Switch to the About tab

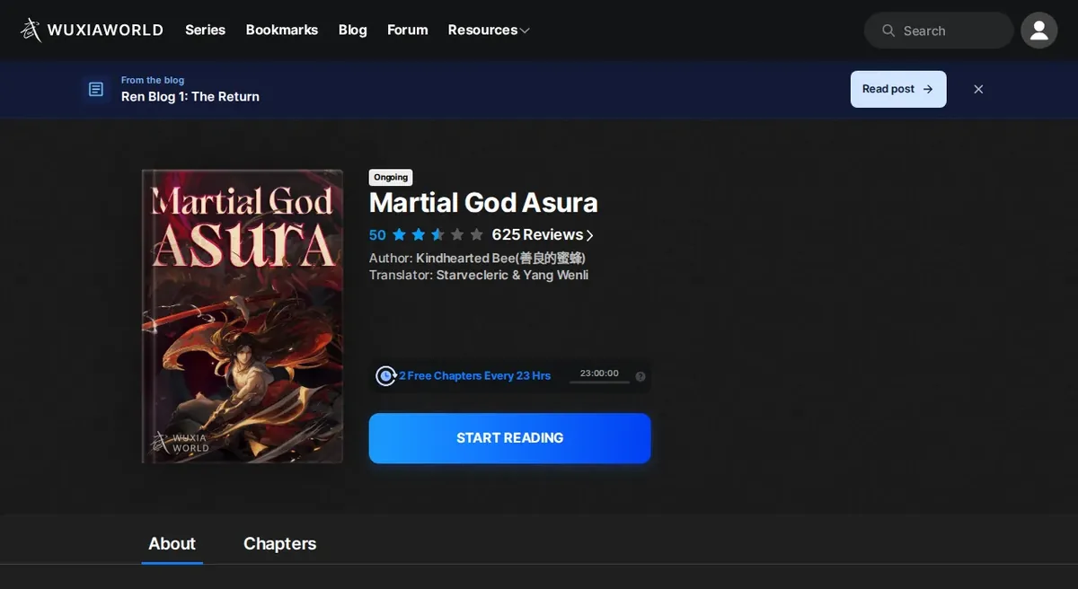click(x=172, y=544)
